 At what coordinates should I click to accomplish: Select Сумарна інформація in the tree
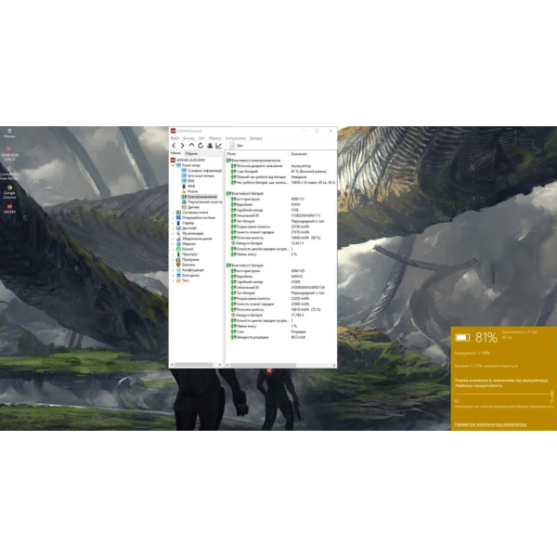(201, 171)
